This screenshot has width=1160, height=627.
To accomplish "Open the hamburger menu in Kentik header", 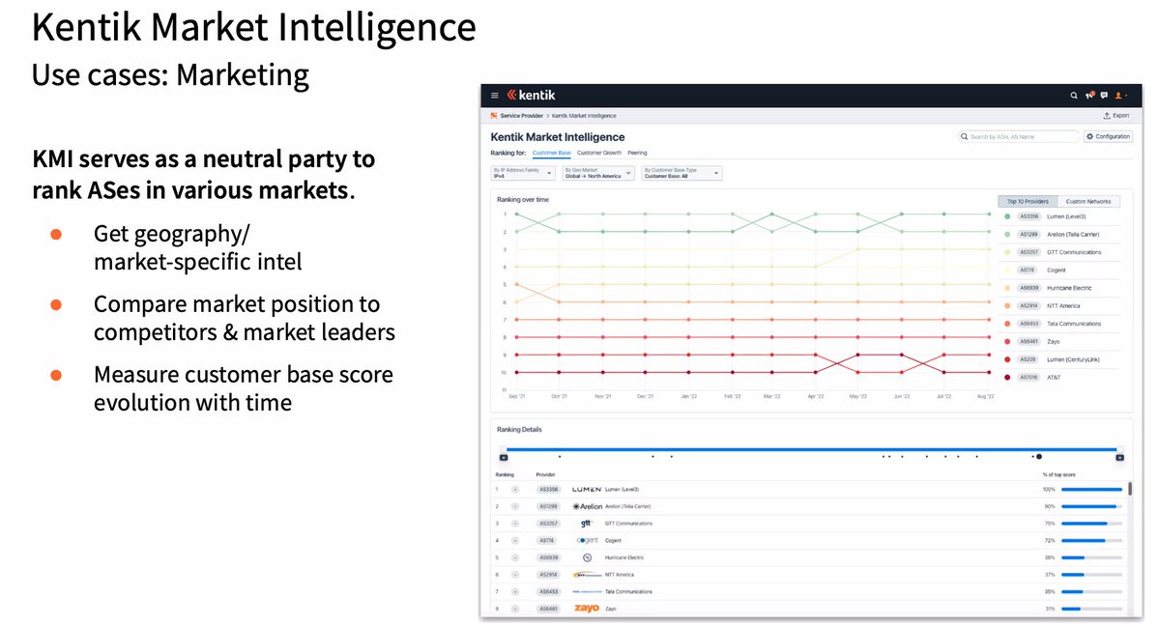I will pos(495,96).
